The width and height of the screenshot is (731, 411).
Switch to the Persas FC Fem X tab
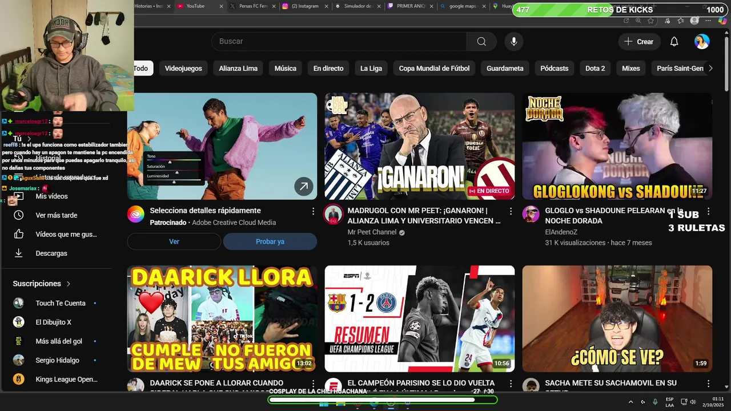[252, 6]
